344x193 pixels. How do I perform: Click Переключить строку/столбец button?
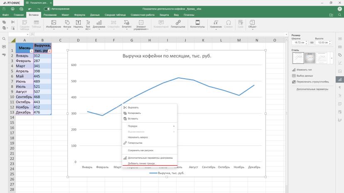[310, 82]
